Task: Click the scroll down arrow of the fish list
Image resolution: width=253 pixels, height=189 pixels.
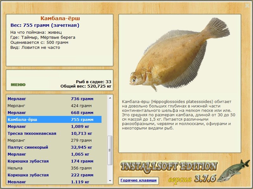Action: (x=110, y=181)
